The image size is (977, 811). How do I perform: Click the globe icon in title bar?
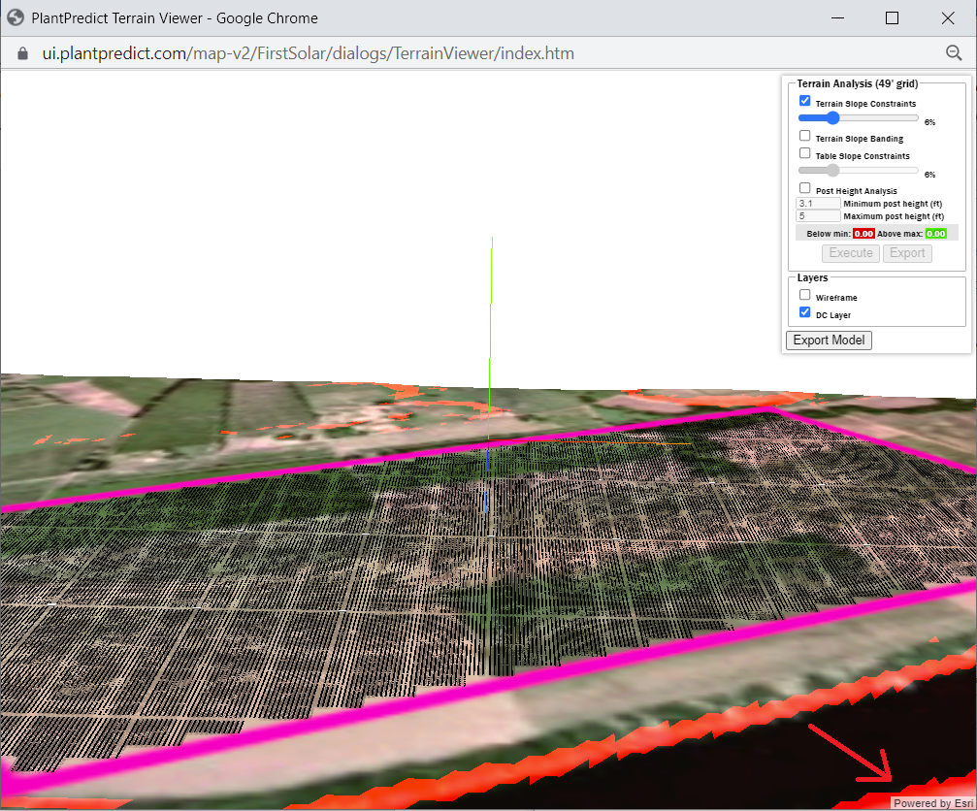click(x=16, y=18)
